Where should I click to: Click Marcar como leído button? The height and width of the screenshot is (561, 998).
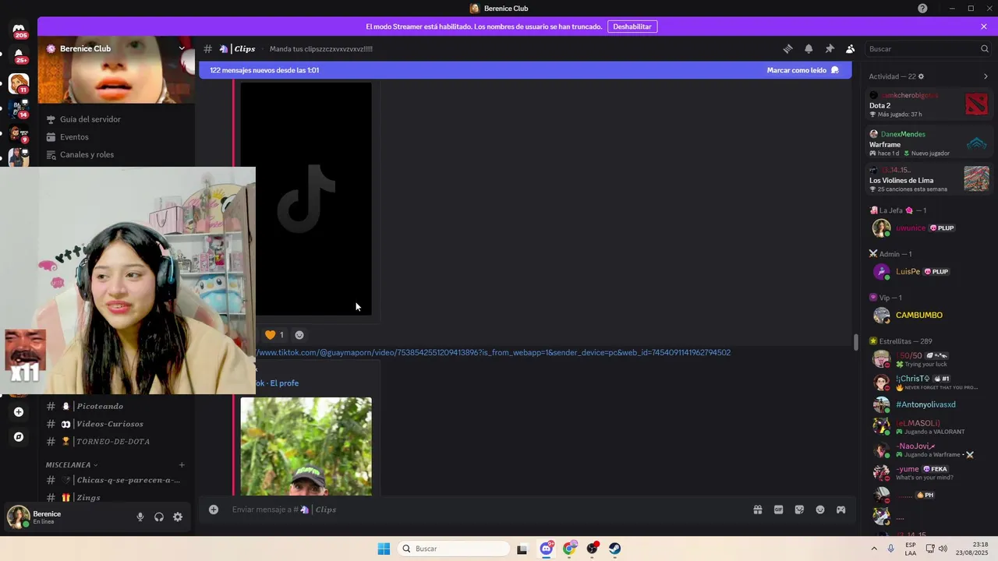click(802, 70)
